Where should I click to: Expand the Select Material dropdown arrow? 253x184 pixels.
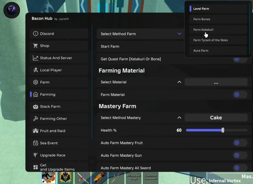click(x=179, y=82)
